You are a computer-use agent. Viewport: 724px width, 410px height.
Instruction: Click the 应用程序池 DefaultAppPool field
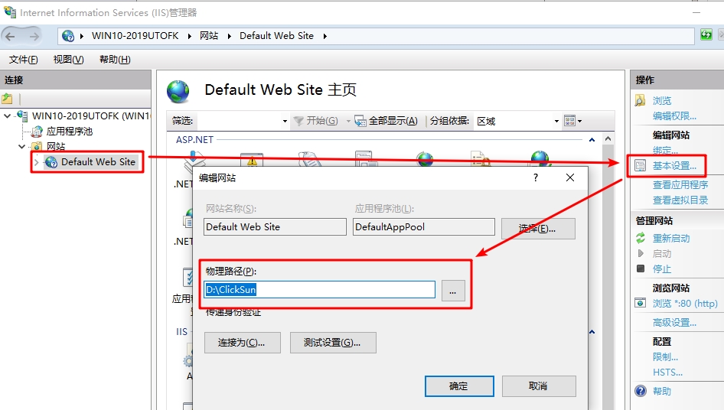coord(424,226)
